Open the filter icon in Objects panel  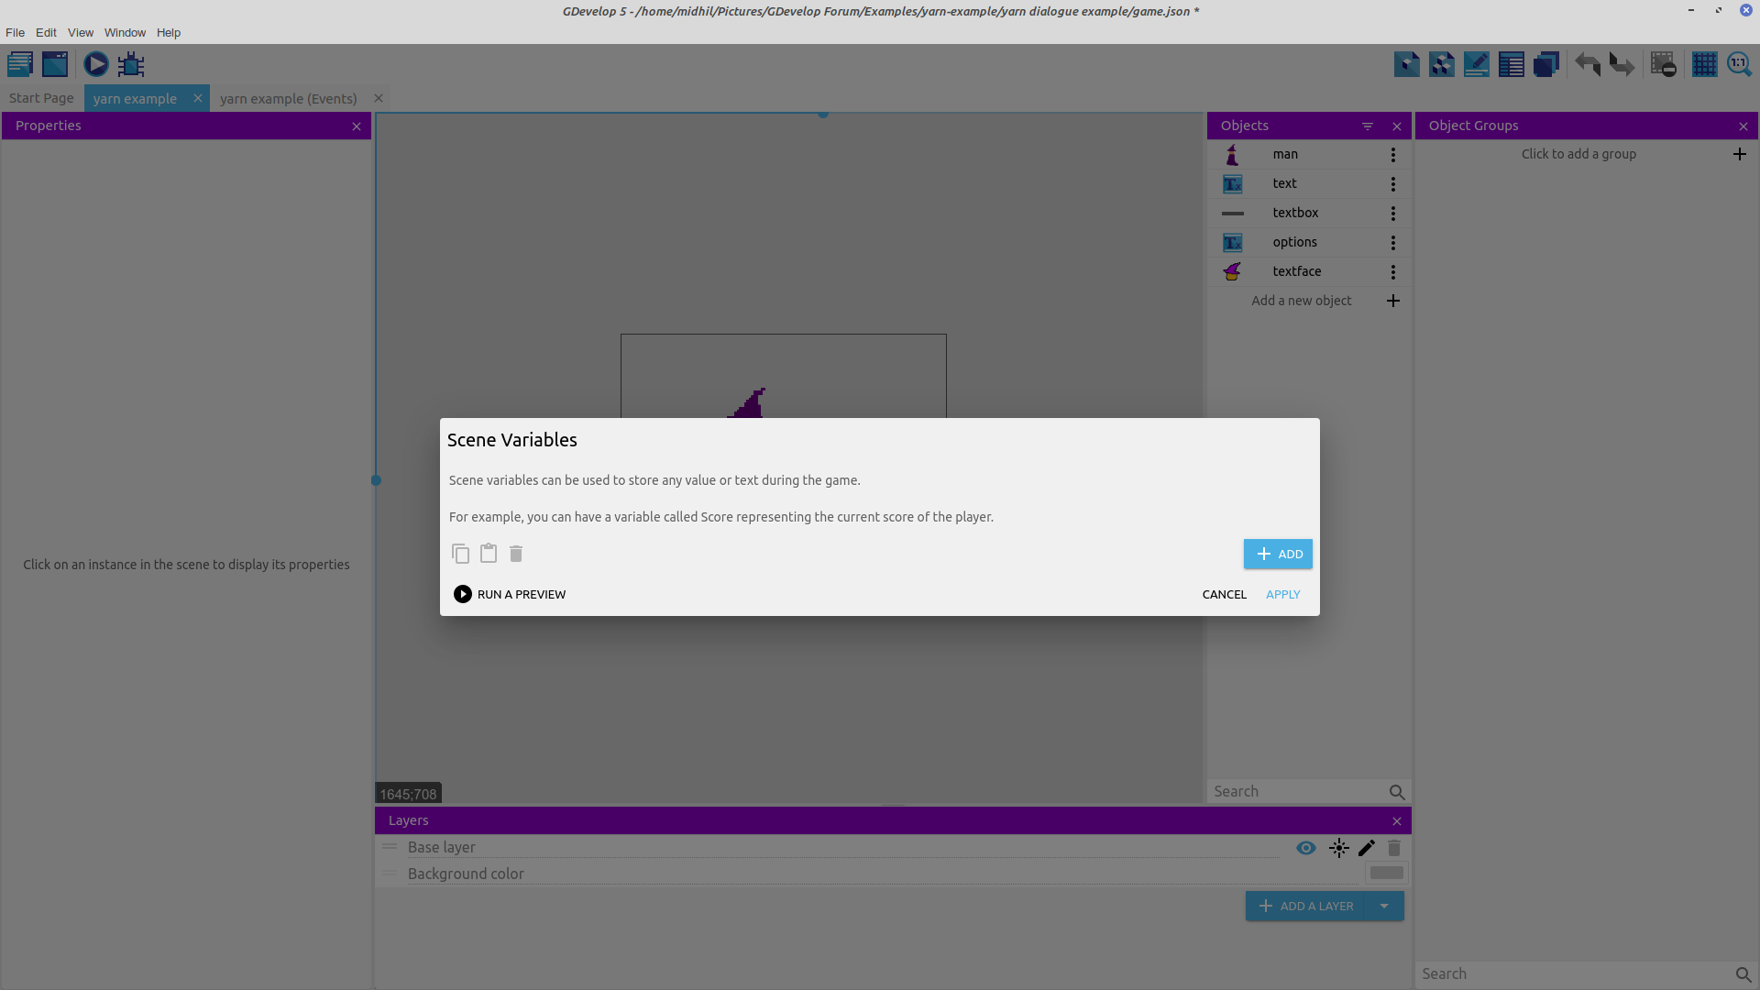pos(1367,126)
